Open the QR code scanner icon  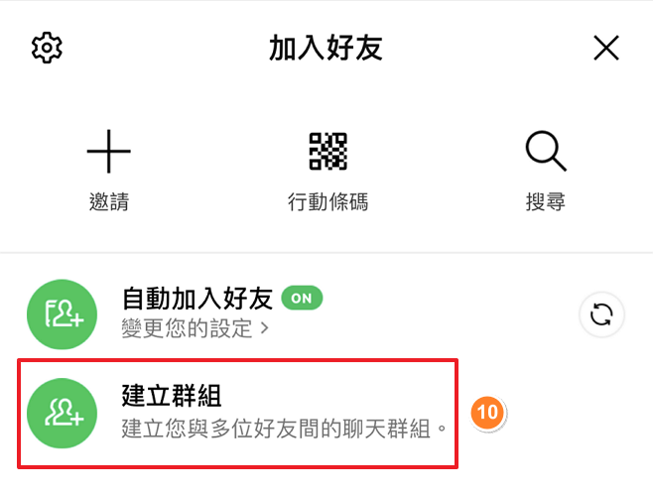(x=327, y=151)
